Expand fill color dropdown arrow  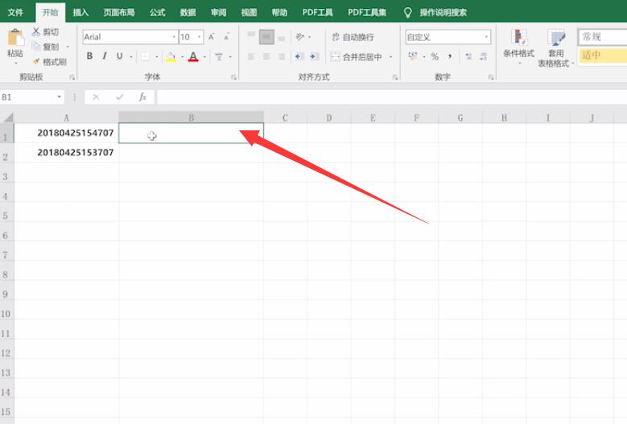pos(182,57)
